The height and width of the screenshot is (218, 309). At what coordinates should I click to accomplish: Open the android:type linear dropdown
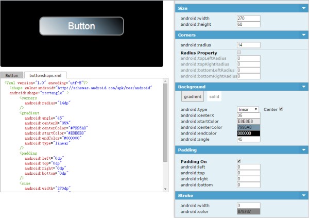248,109
